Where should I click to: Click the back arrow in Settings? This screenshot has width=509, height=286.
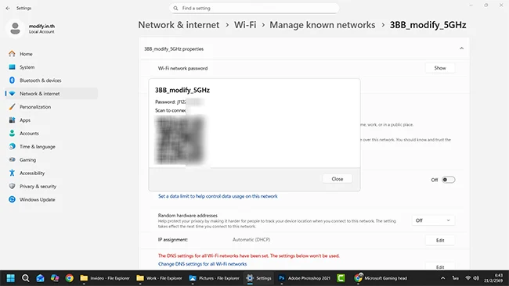tap(8, 8)
